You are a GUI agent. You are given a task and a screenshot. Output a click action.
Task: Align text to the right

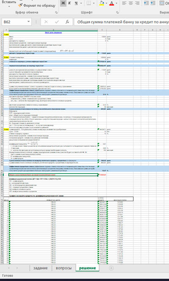137,3
